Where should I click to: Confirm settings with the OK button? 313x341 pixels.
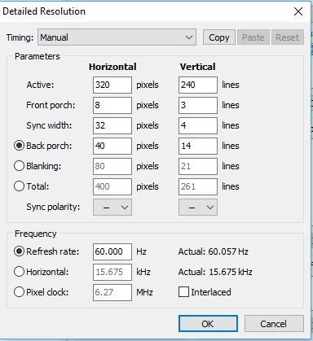pos(208,324)
